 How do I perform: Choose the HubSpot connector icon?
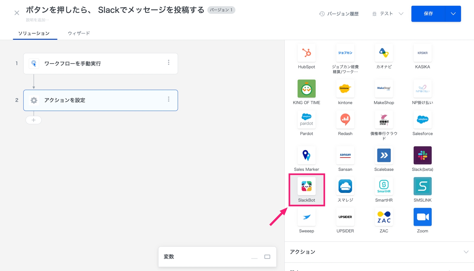[306, 53]
